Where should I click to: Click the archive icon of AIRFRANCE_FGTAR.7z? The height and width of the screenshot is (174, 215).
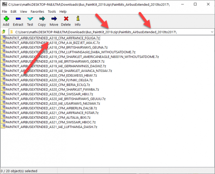click(3, 113)
